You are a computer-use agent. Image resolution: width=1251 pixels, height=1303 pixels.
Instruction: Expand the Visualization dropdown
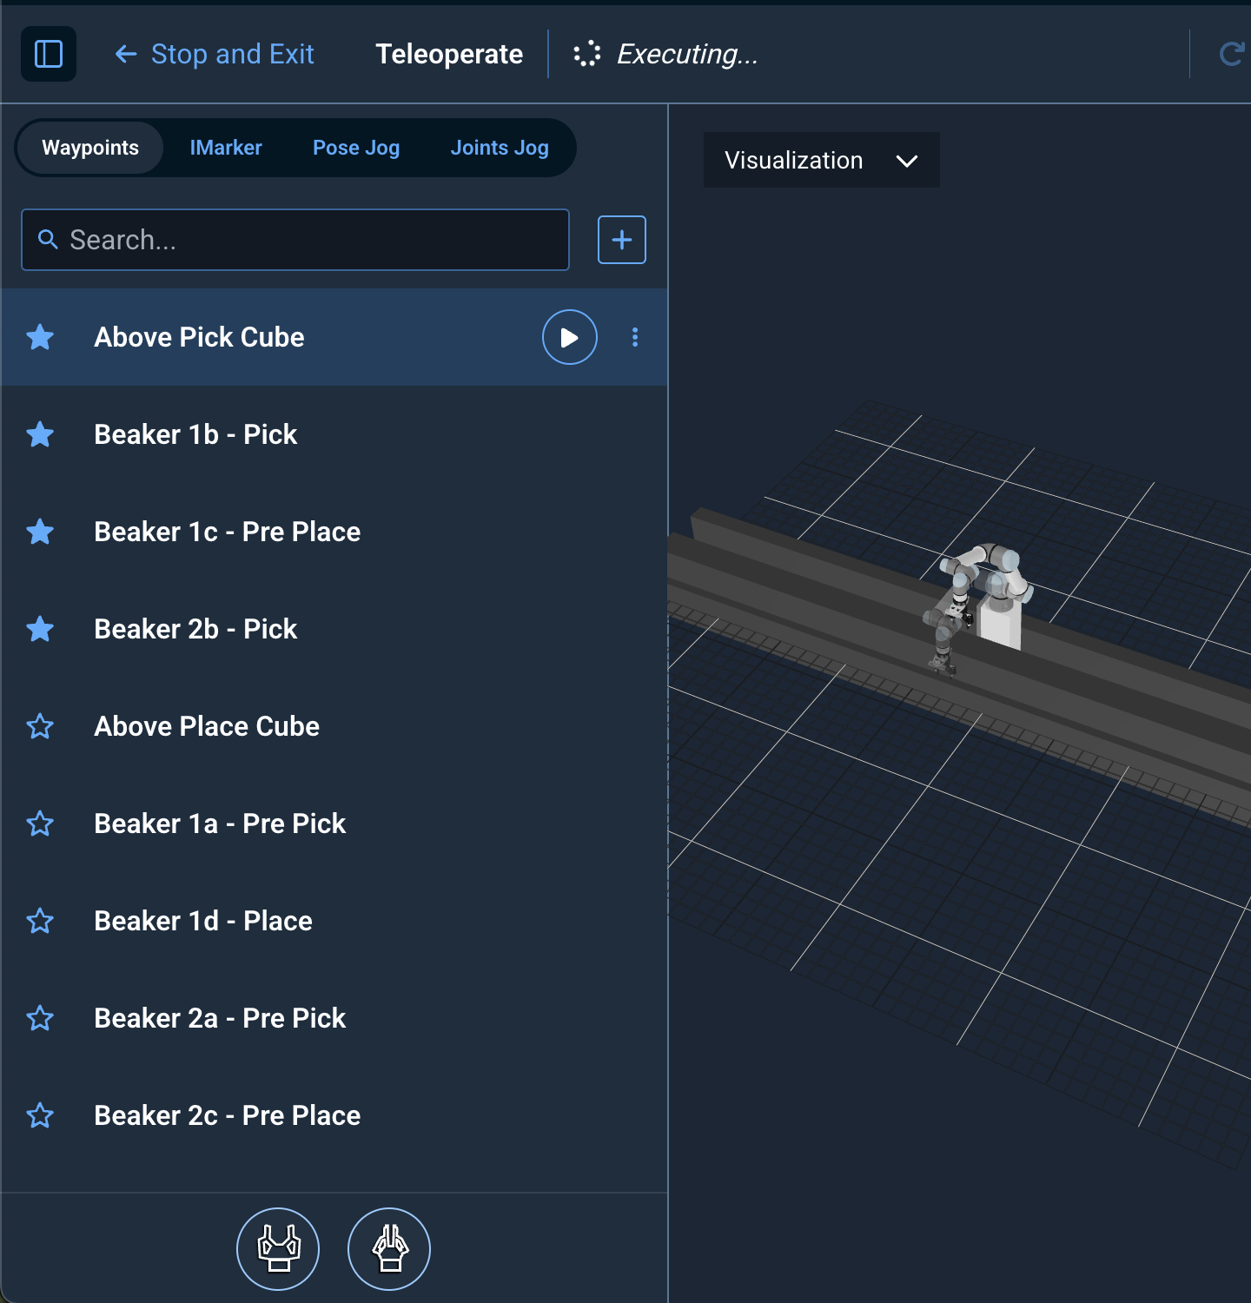822,160
